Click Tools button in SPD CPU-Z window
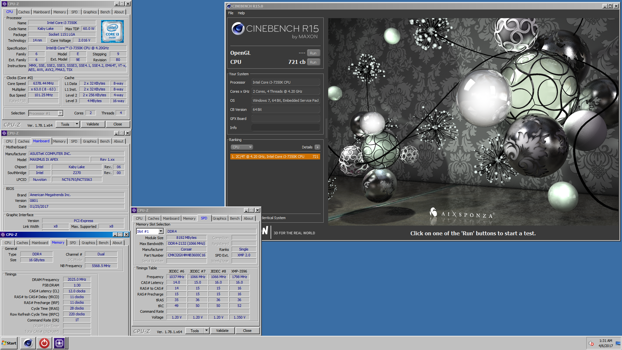622x350 pixels. tap(195, 331)
